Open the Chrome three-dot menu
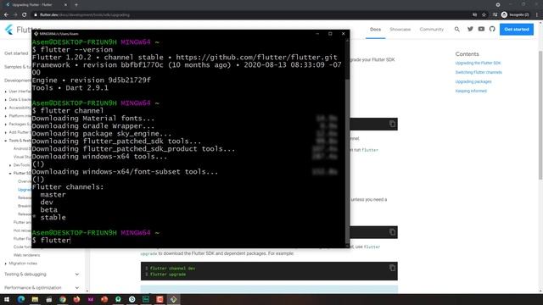Screen dimensions: 543x305 537,15
